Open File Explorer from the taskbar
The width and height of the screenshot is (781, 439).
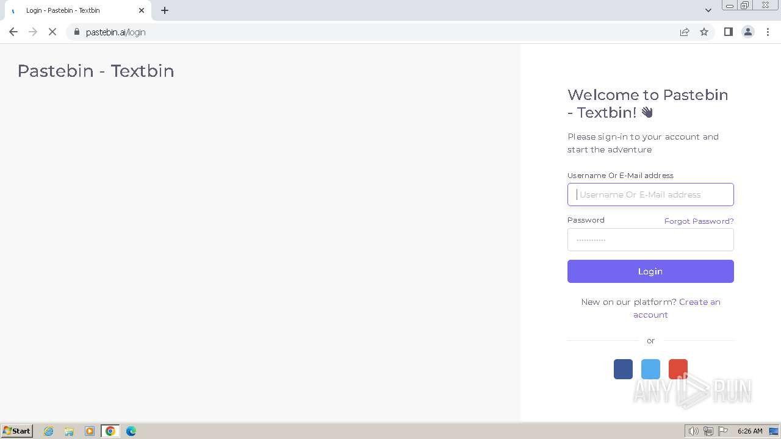(69, 431)
